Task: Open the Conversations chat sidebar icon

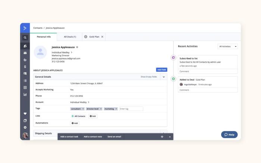Action: 25,73
